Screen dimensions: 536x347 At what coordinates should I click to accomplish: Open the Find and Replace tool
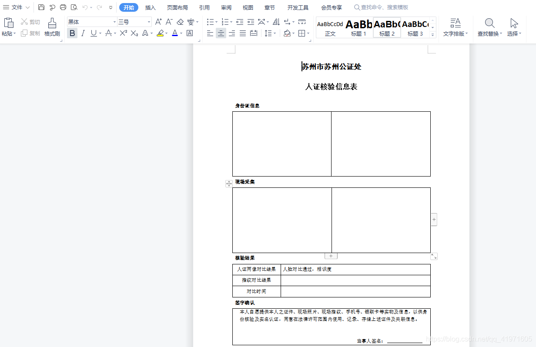tap(489, 26)
